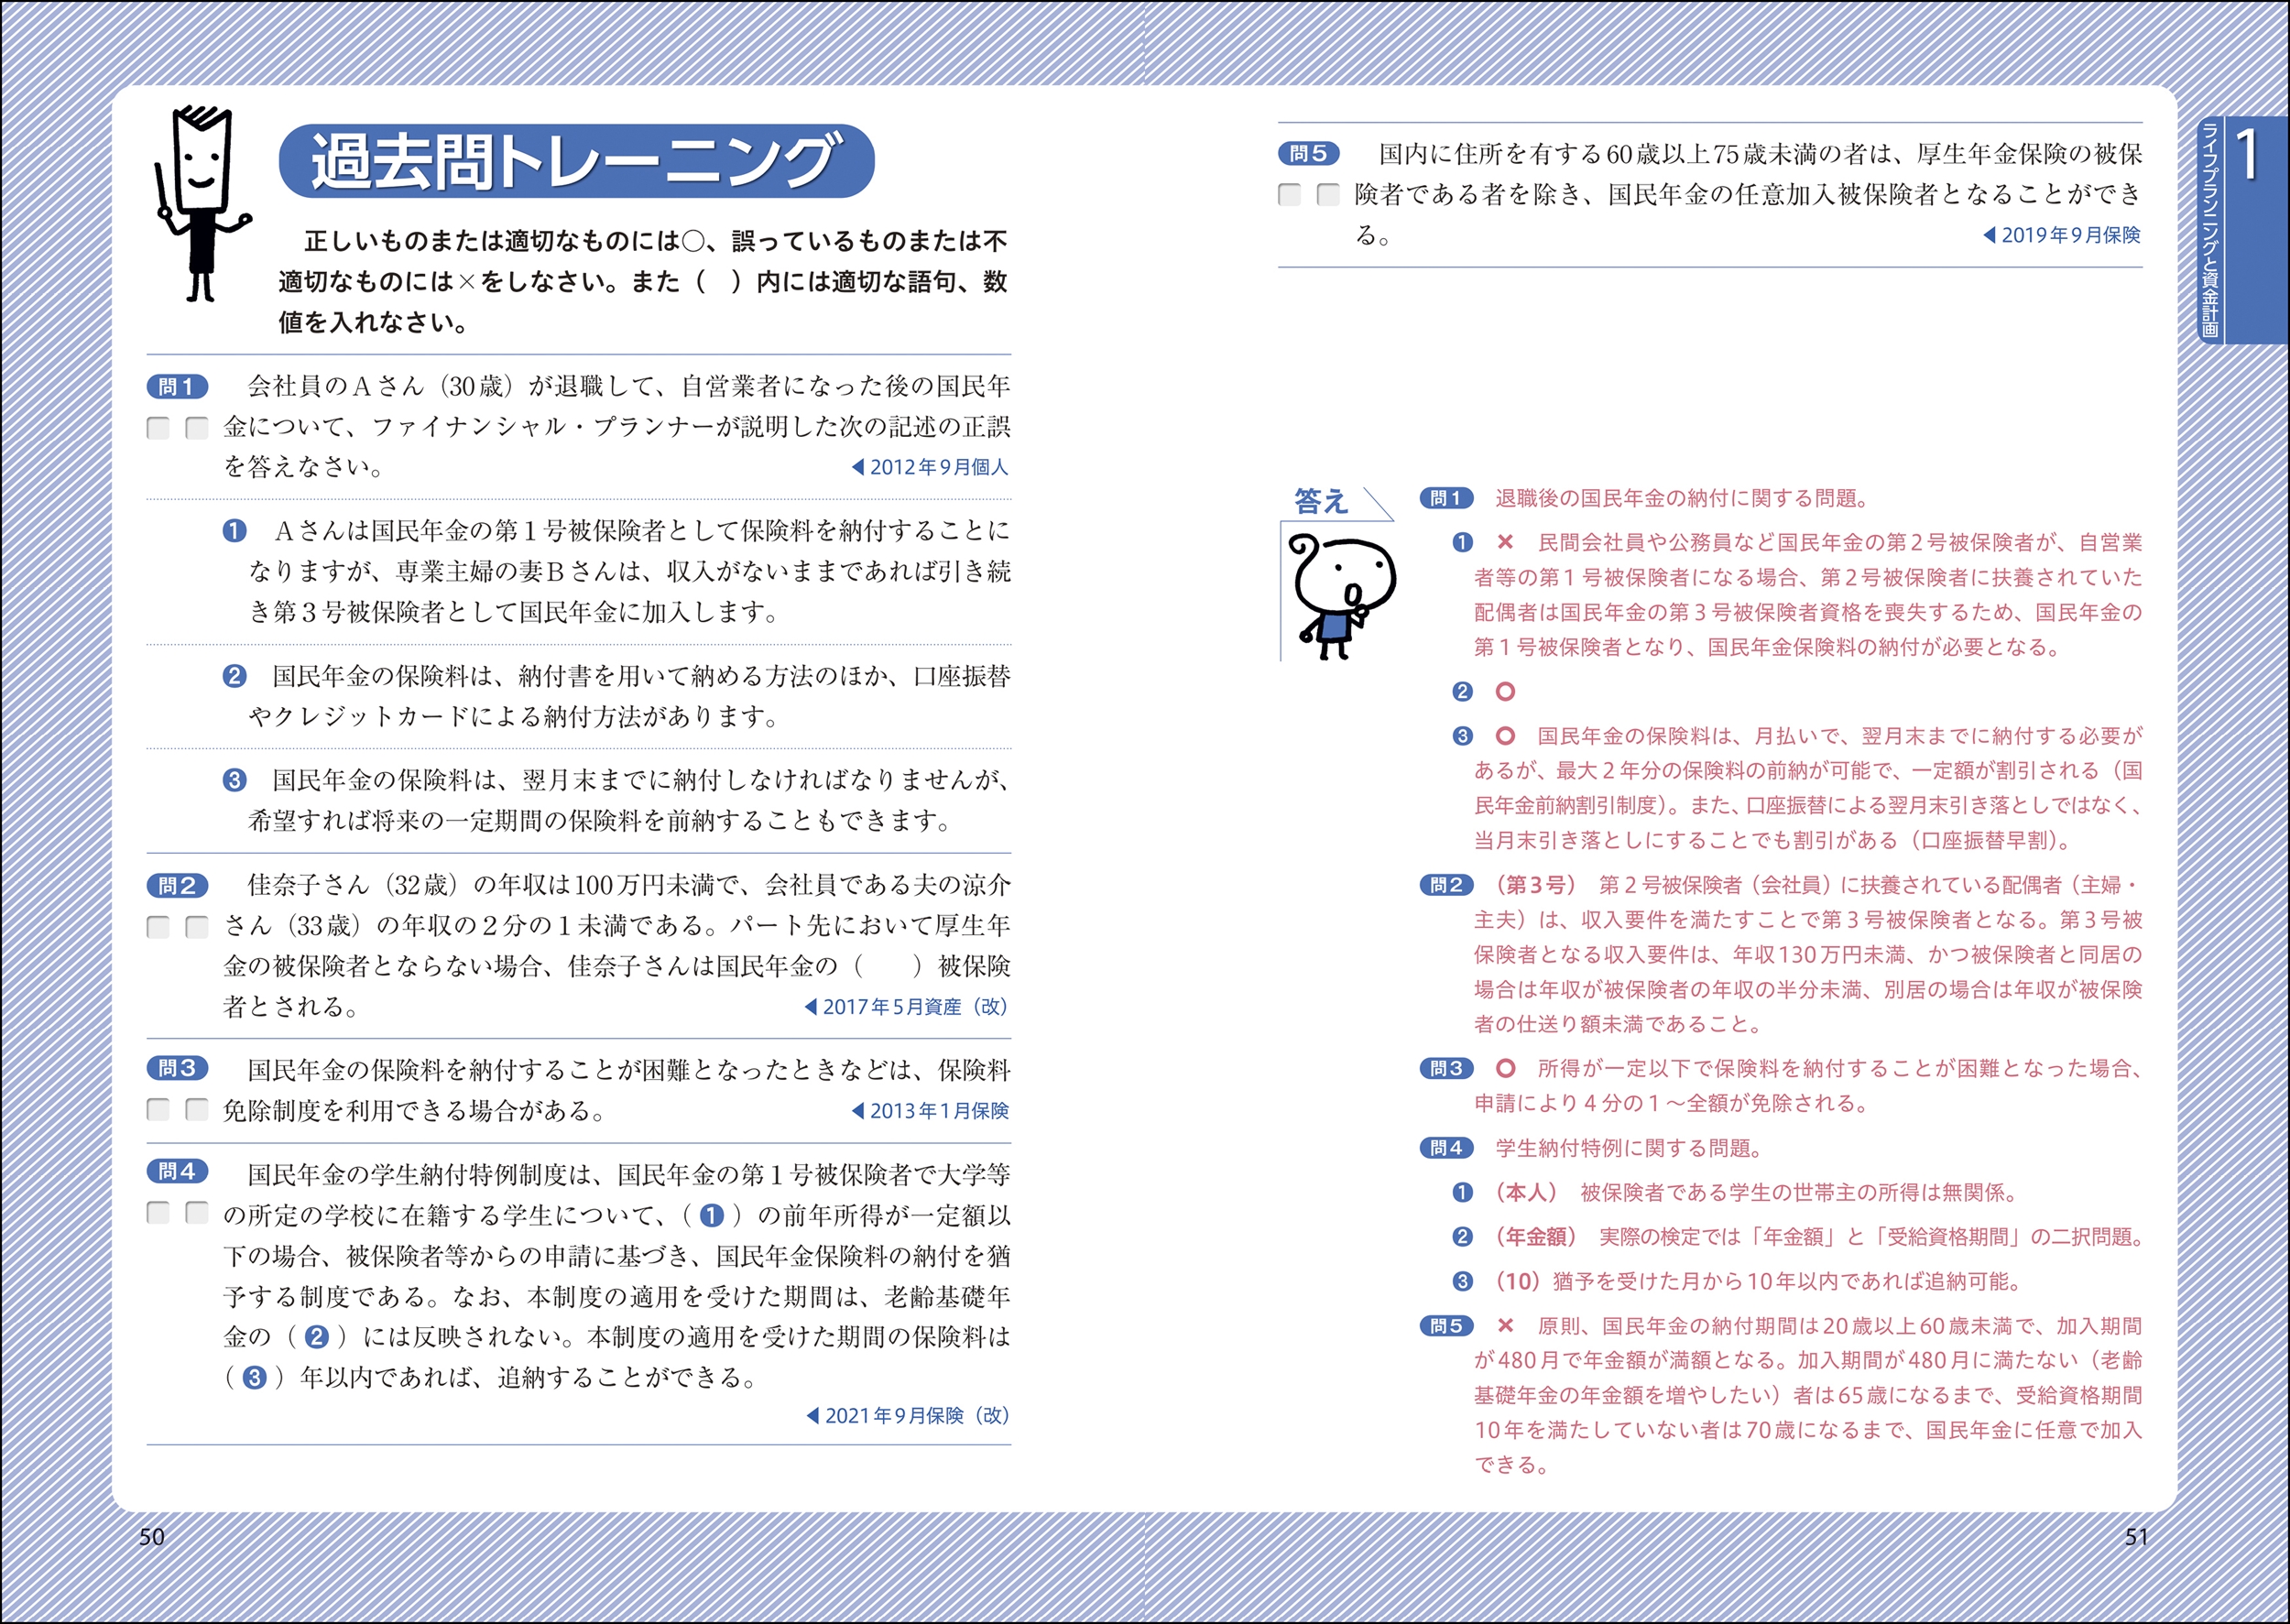Image resolution: width=2290 pixels, height=1624 pixels.
Task: Click the 問1 question badge
Action: (x=177, y=387)
